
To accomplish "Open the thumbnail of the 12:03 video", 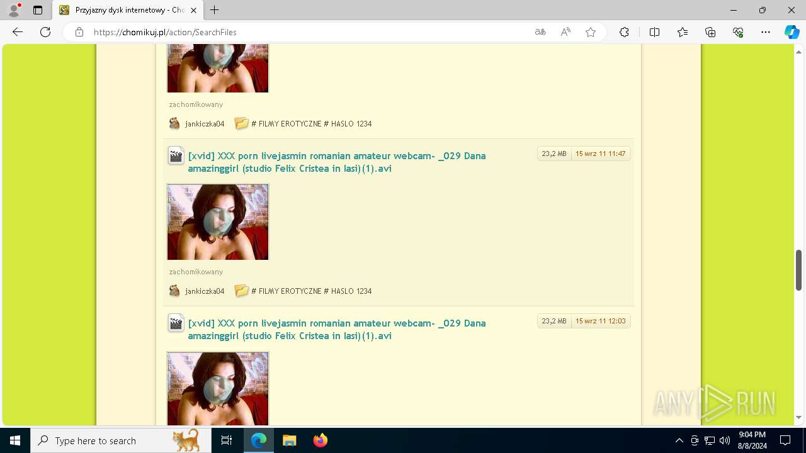I will (x=218, y=388).
